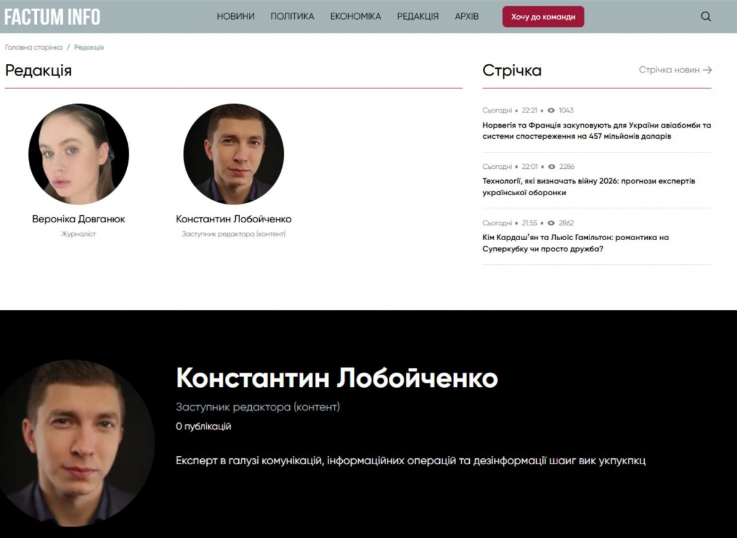The image size is (737, 538).
Task: Click the Хочу до команди button
Action: tap(544, 17)
